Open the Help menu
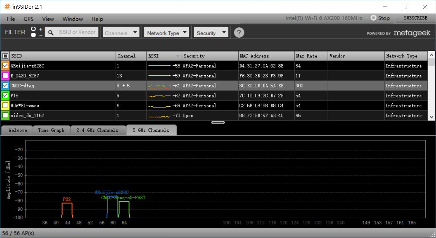The width and height of the screenshot is (436, 238). coord(97,19)
